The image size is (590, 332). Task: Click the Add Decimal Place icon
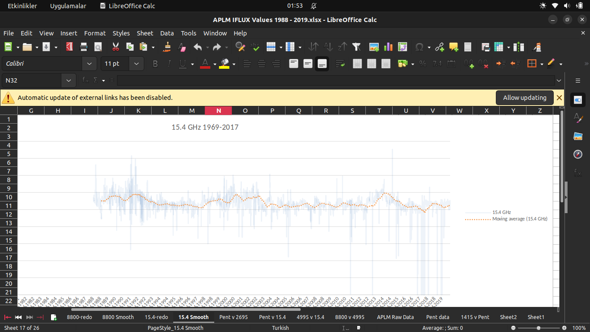click(469, 64)
